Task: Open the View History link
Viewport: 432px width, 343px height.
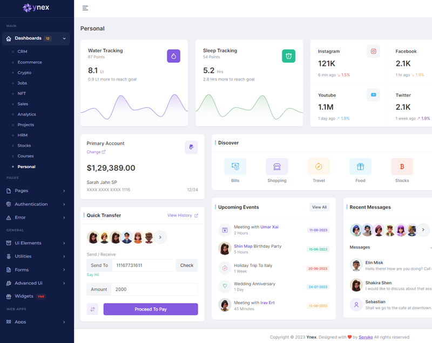Action: (x=183, y=215)
